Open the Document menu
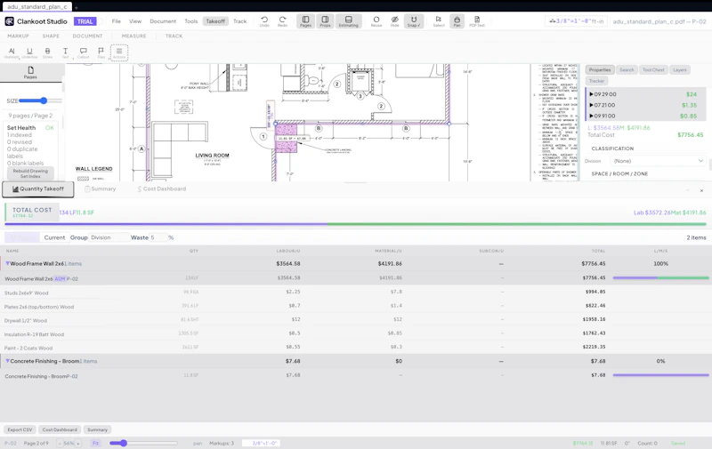This screenshot has width=712, height=449. click(163, 21)
